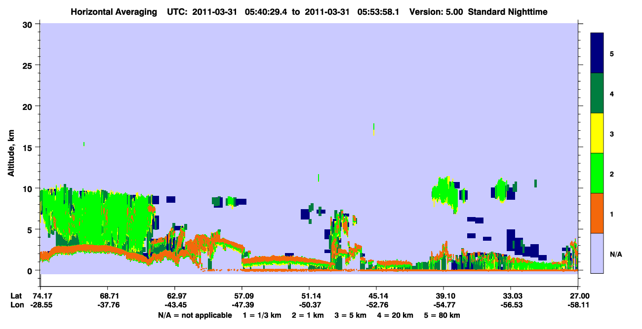Screen dimensions: 642x329
Task: Click the 'Lat' row label
Action: (x=16, y=296)
